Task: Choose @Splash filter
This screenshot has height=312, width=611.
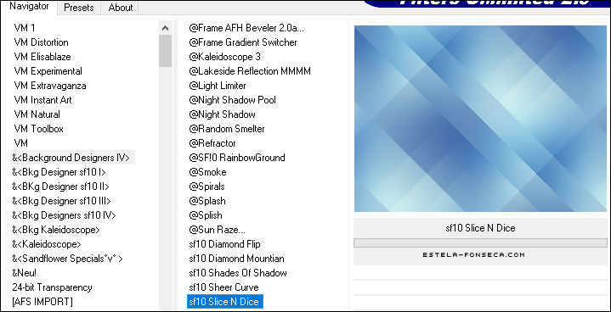Action: [207, 201]
